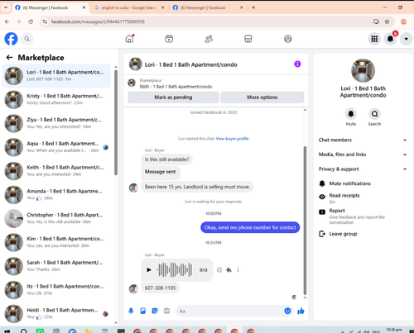Open Christopher conversation
Screen dimensions: 414x333
point(56,218)
